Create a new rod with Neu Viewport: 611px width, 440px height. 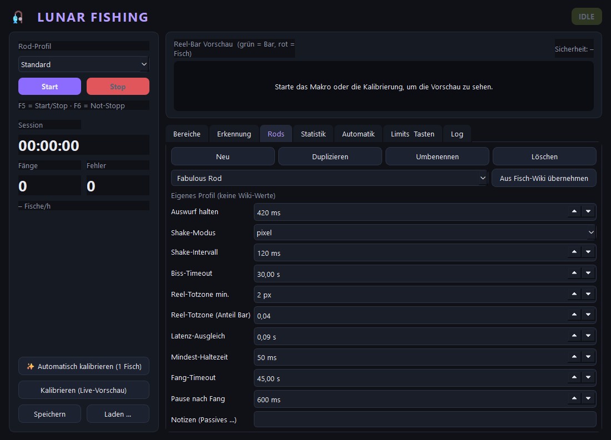point(223,156)
